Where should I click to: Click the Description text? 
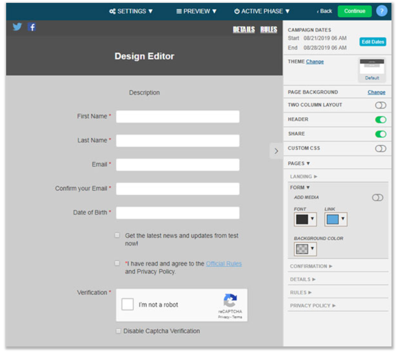coord(144,93)
